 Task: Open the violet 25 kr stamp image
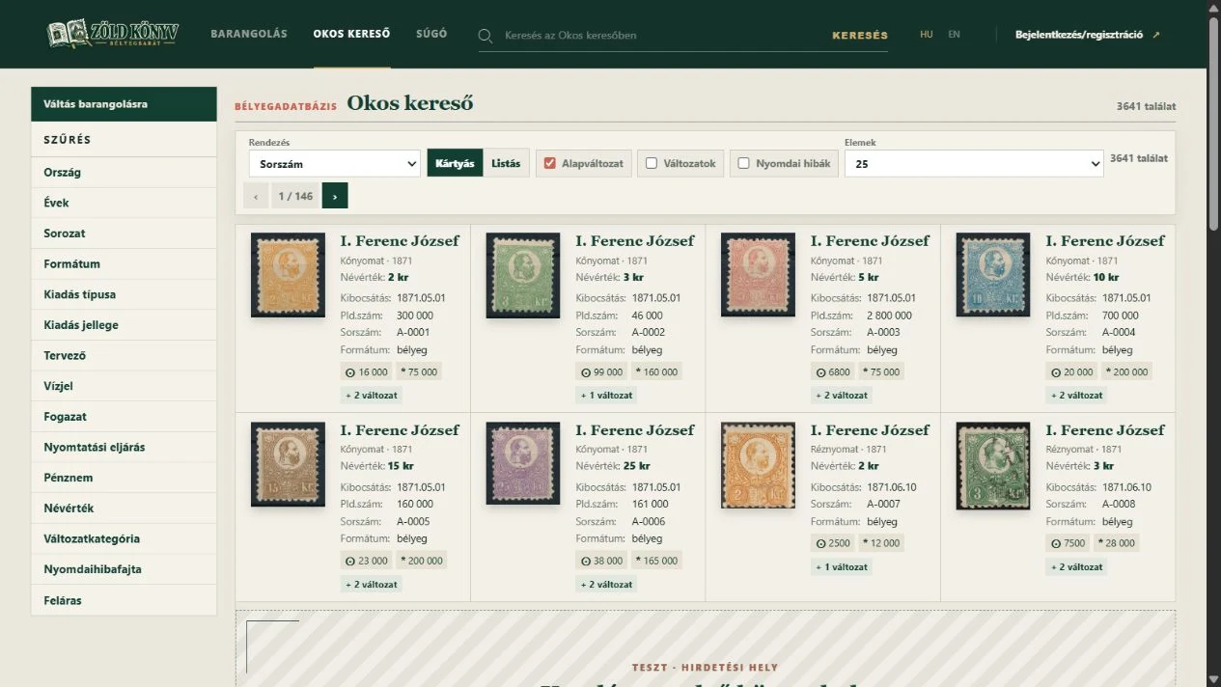(x=523, y=464)
